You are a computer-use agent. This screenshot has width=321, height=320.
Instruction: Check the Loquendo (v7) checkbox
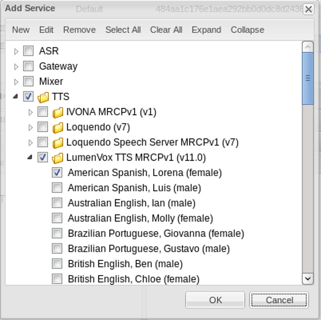point(42,127)
